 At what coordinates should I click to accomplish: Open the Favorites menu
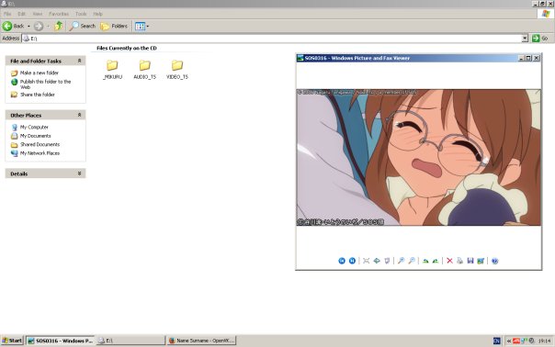[x=59, y=14]
